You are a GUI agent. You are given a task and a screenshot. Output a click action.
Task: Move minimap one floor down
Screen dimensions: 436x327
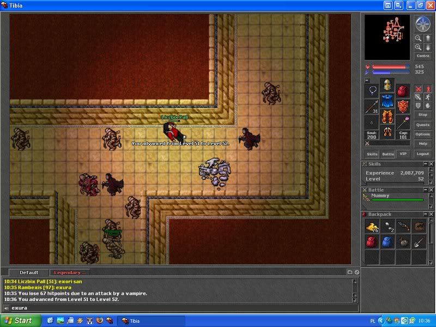(x=428, y=47)
